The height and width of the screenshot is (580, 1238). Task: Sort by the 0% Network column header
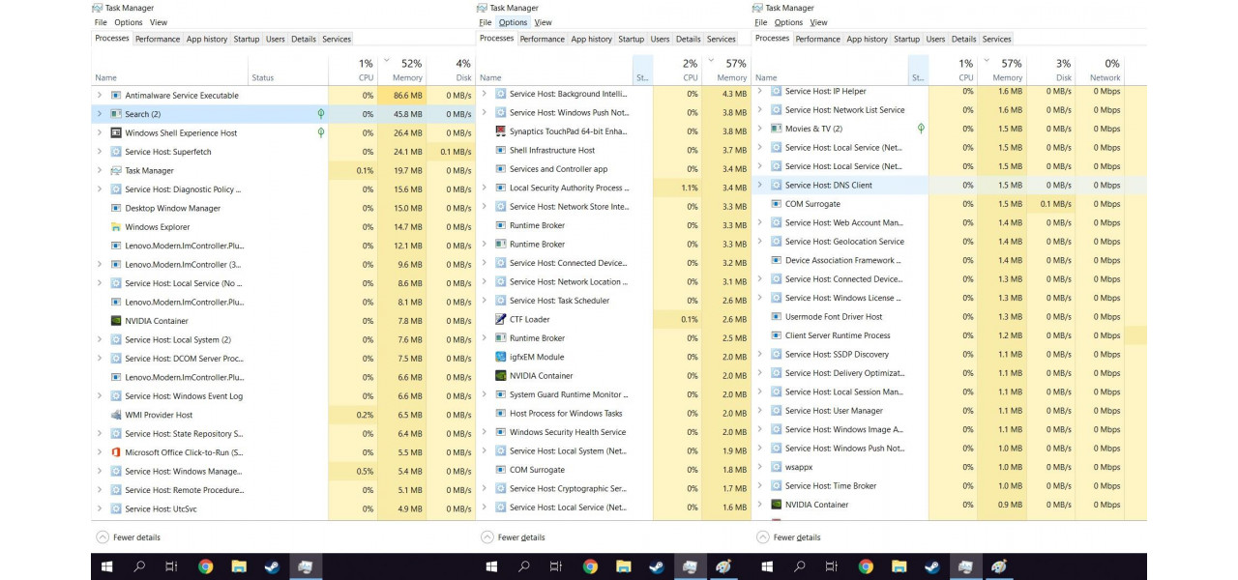coord(1100,70)
